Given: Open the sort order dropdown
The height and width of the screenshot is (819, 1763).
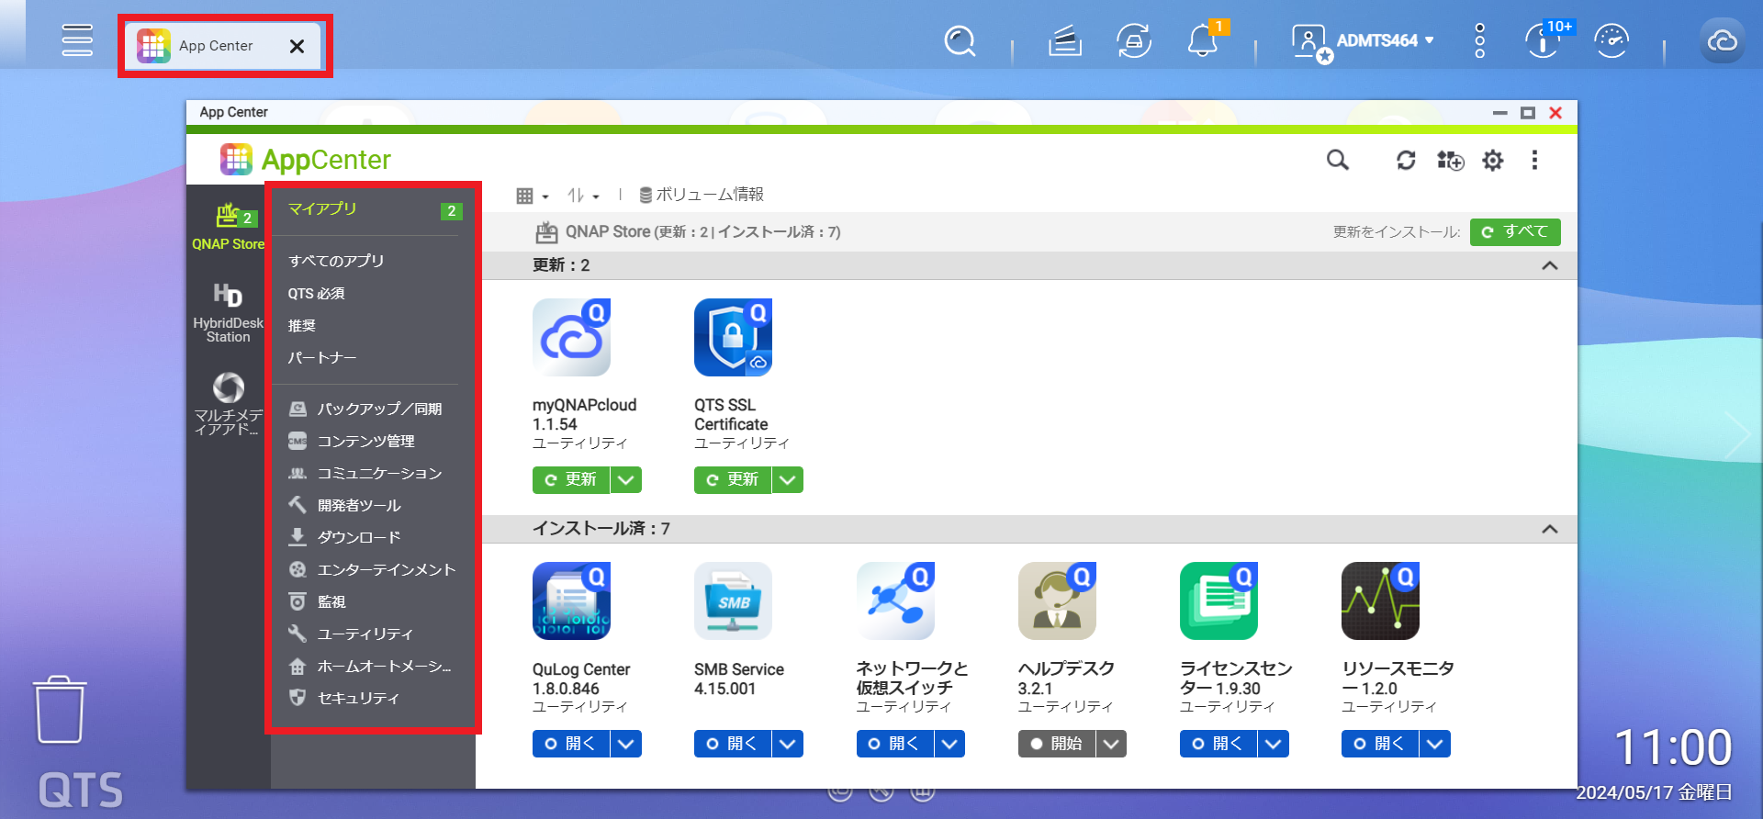Looking at the screenshot, I should pyautogui.click(x=583, y=196).
